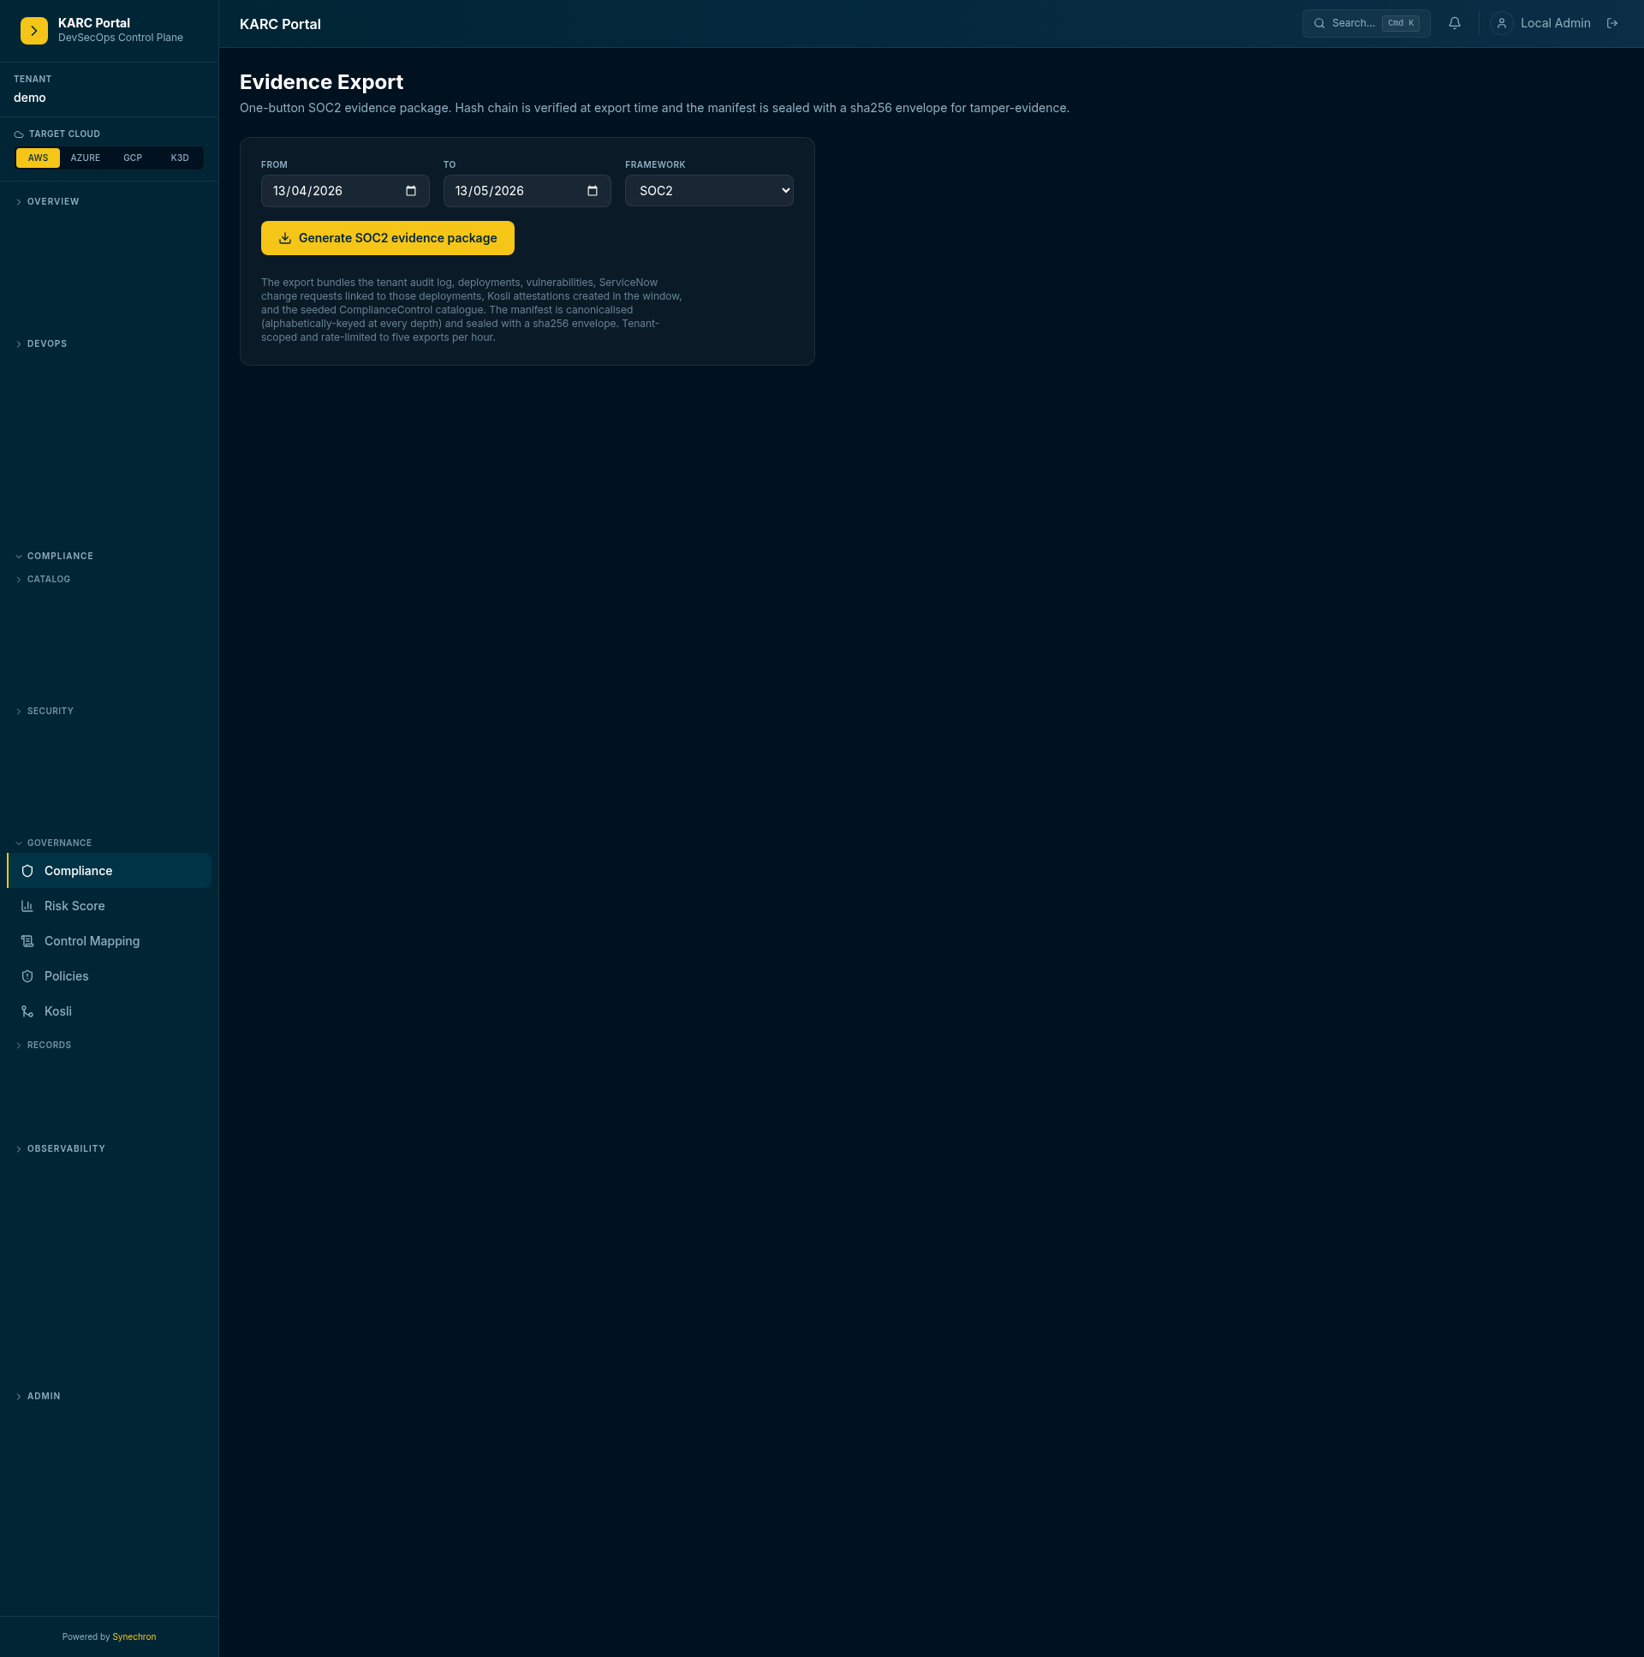The width and height of the screenshot is (1644, 1657).
Task: Open the Kosli page
Action: pyautogui.click(x=109, y=1011)
